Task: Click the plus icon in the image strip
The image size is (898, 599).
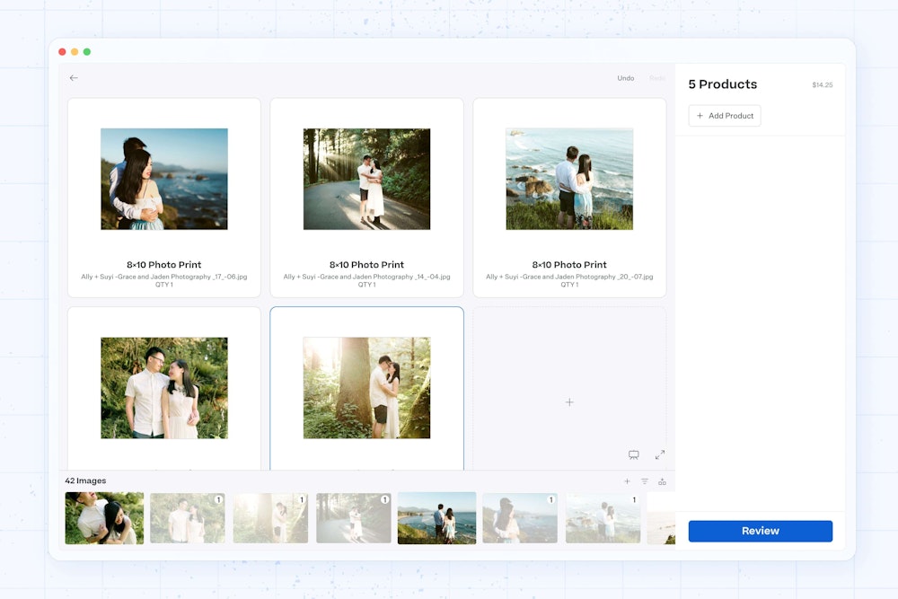Action: 627,481
